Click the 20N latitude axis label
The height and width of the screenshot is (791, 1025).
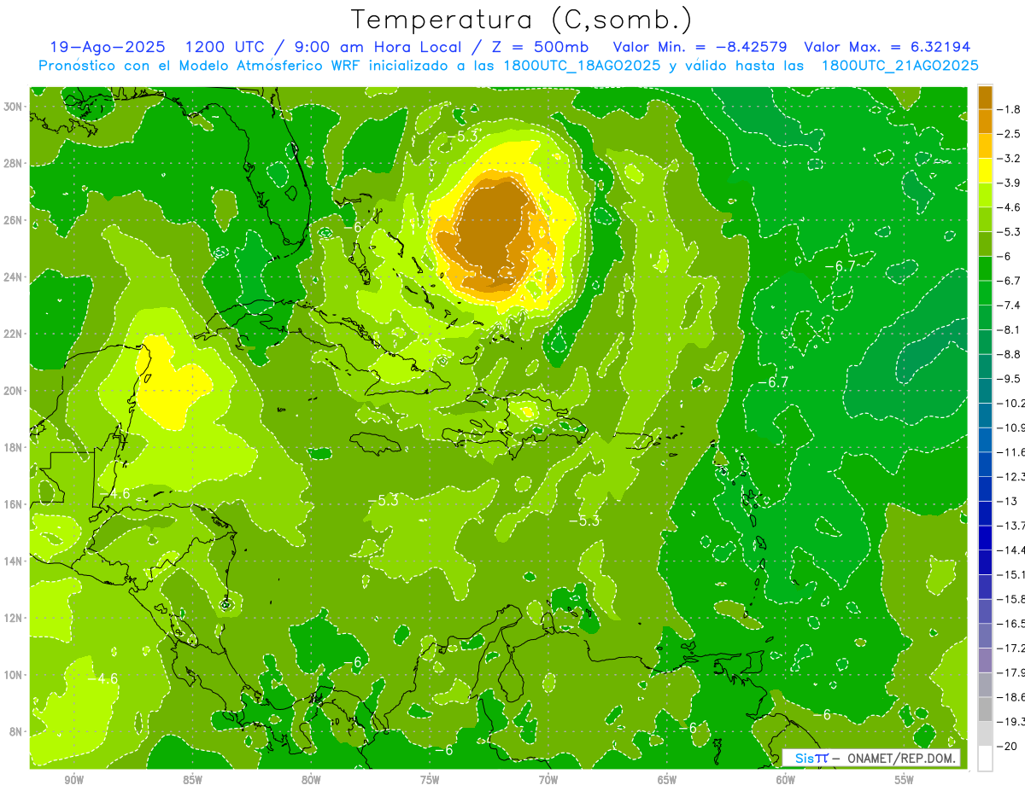[15, 391]
